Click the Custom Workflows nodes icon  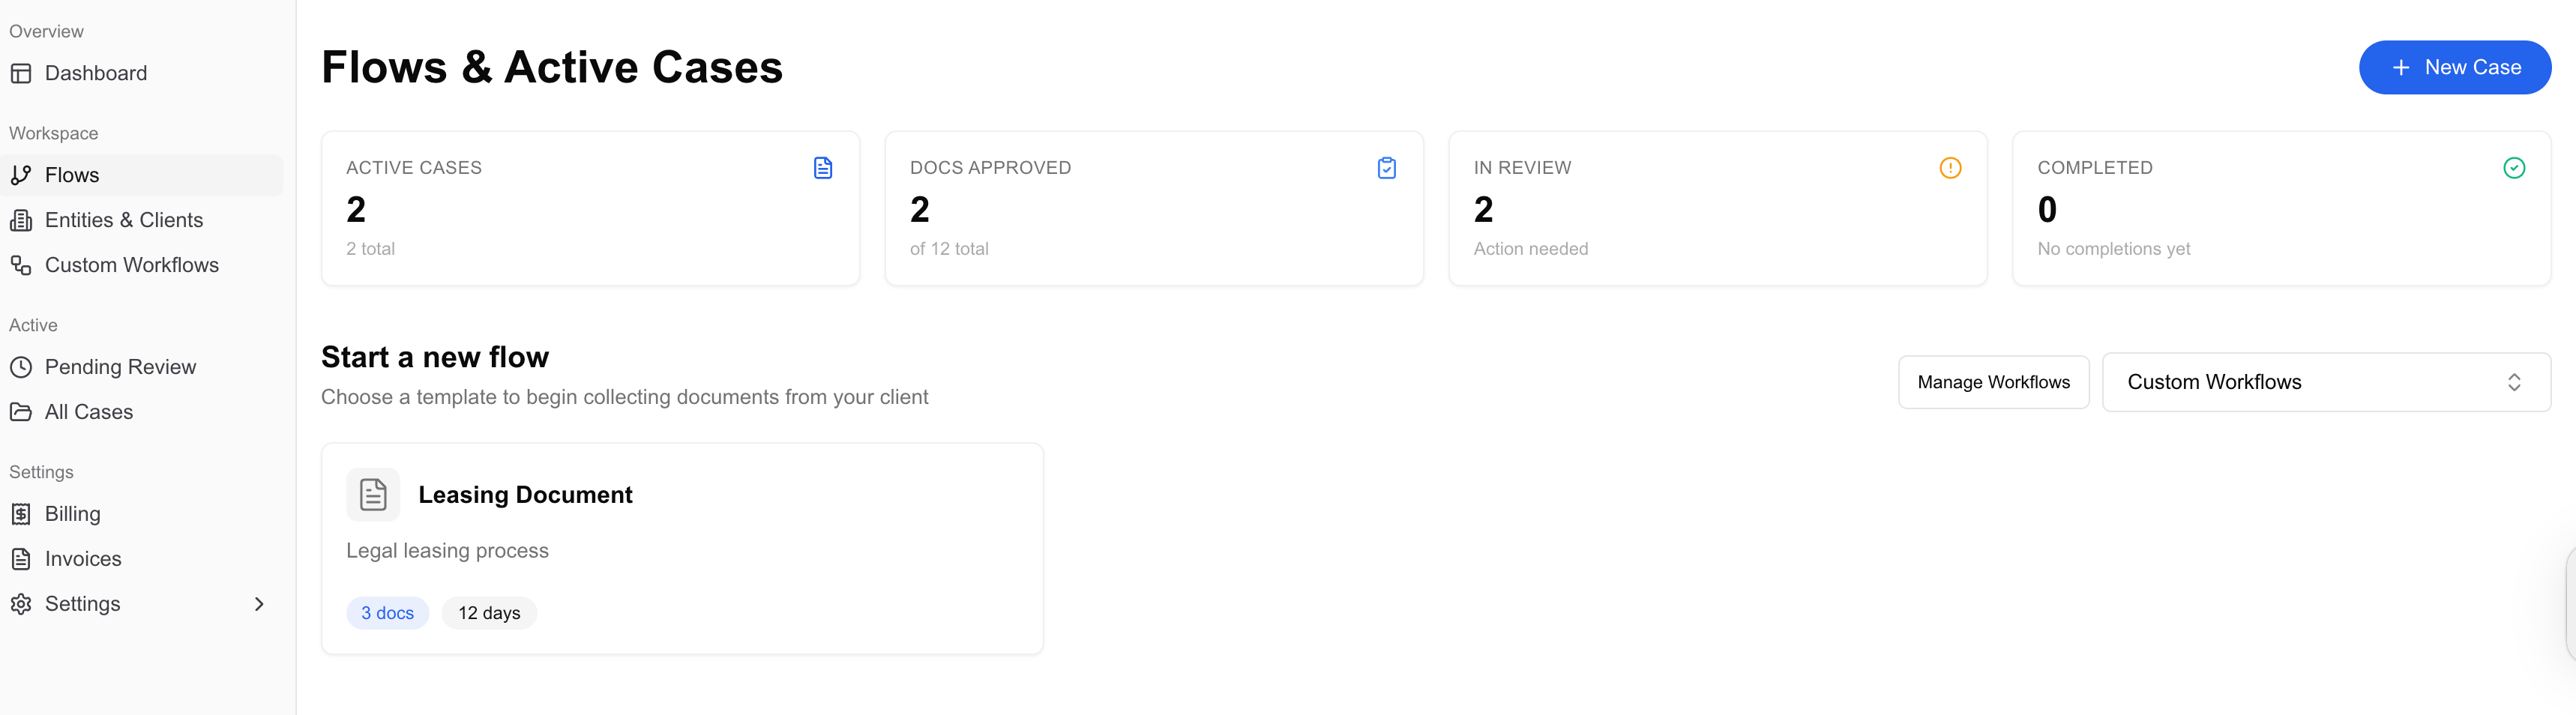click(x=21, y=265)
